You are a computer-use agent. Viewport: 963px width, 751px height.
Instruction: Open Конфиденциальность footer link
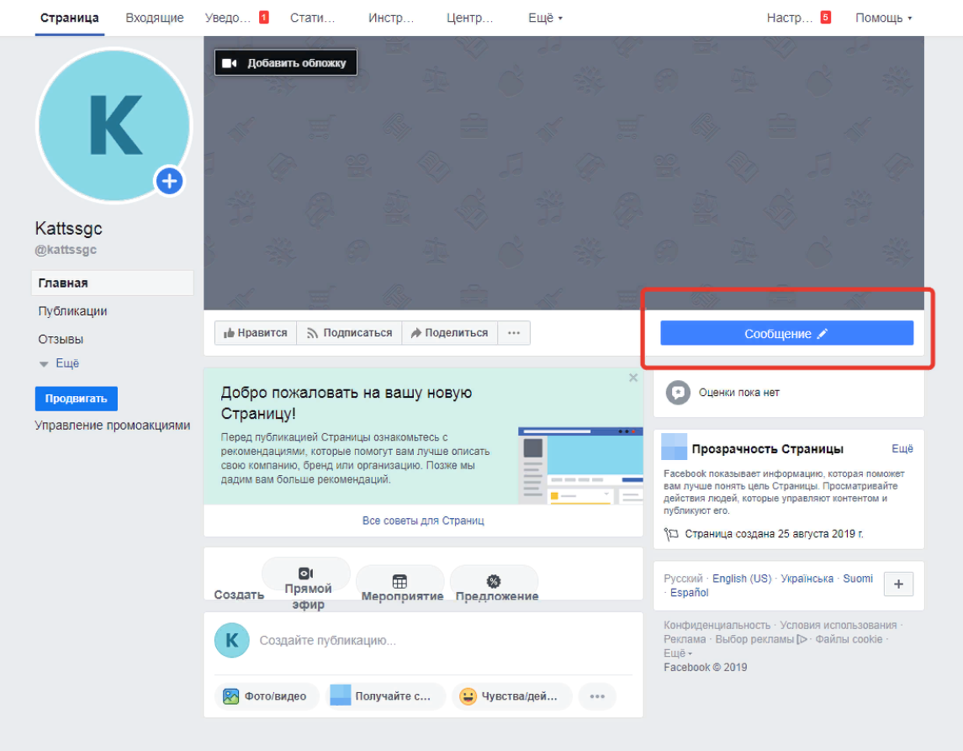[717, 625]
